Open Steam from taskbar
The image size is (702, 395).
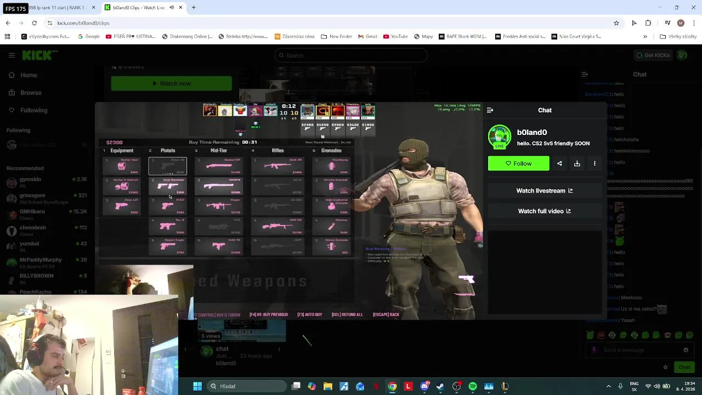point(440,386)
